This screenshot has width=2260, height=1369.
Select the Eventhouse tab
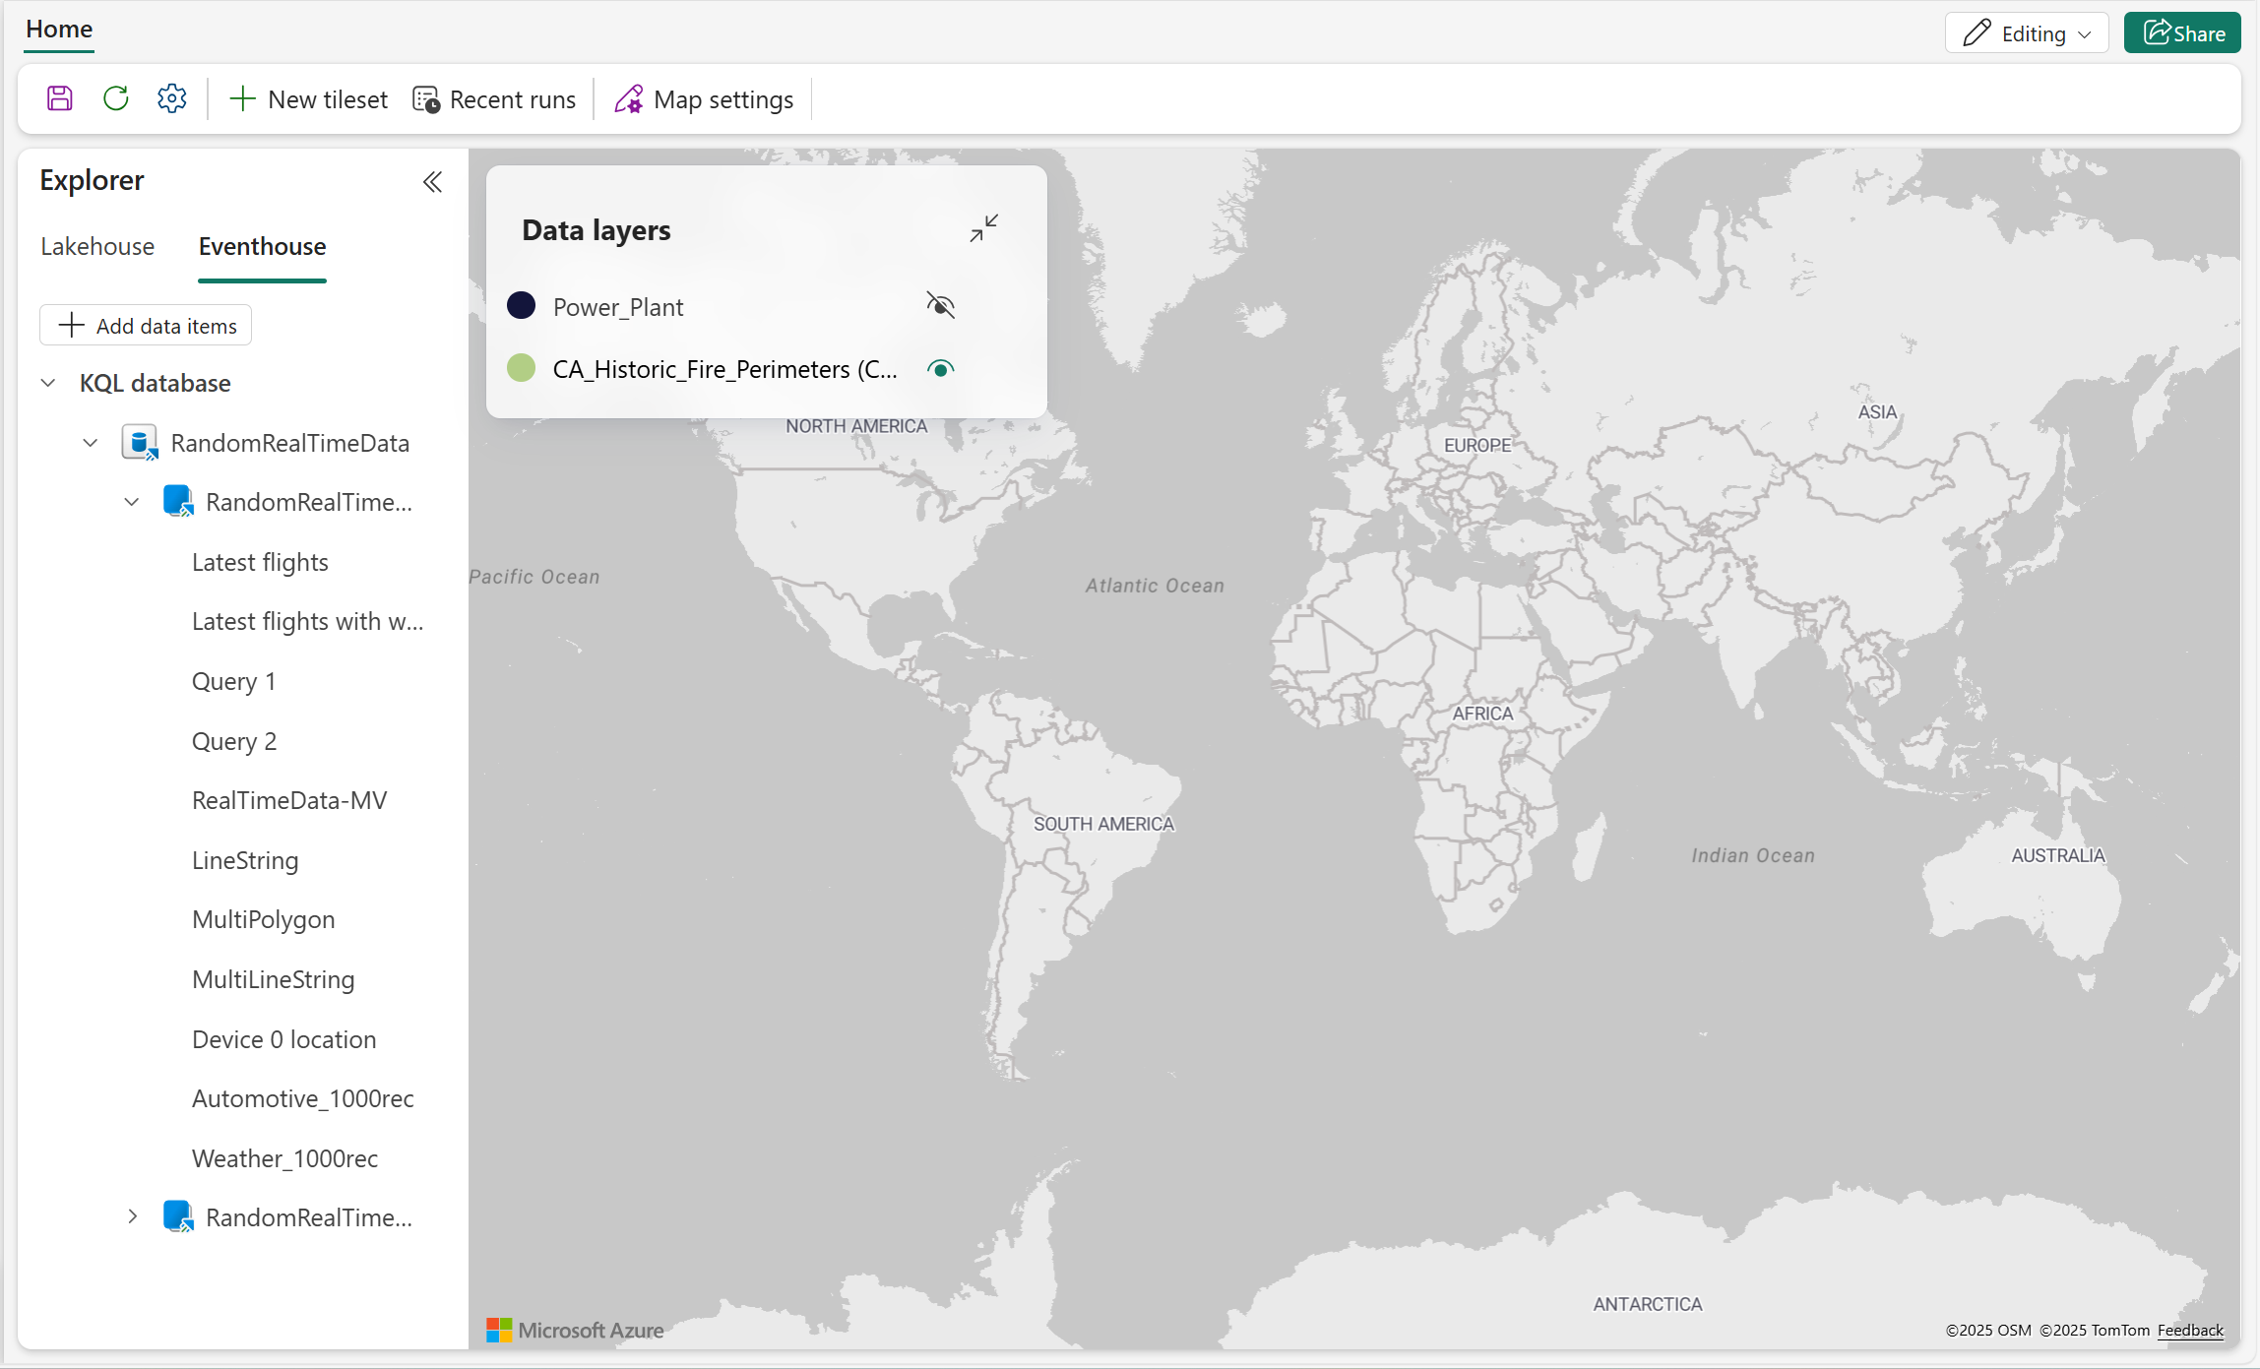click(262, 246)
